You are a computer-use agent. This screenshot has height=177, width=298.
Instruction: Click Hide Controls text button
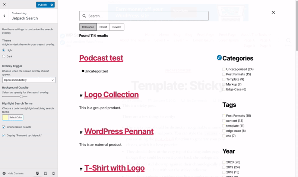point(16,173)
